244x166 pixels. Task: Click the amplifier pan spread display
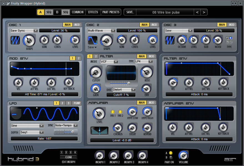99,131
